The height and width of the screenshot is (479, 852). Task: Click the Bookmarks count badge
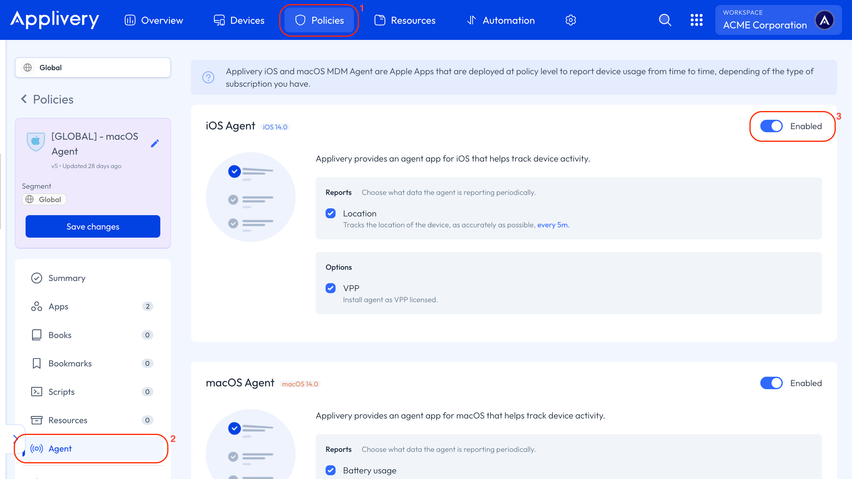[148, 363]
